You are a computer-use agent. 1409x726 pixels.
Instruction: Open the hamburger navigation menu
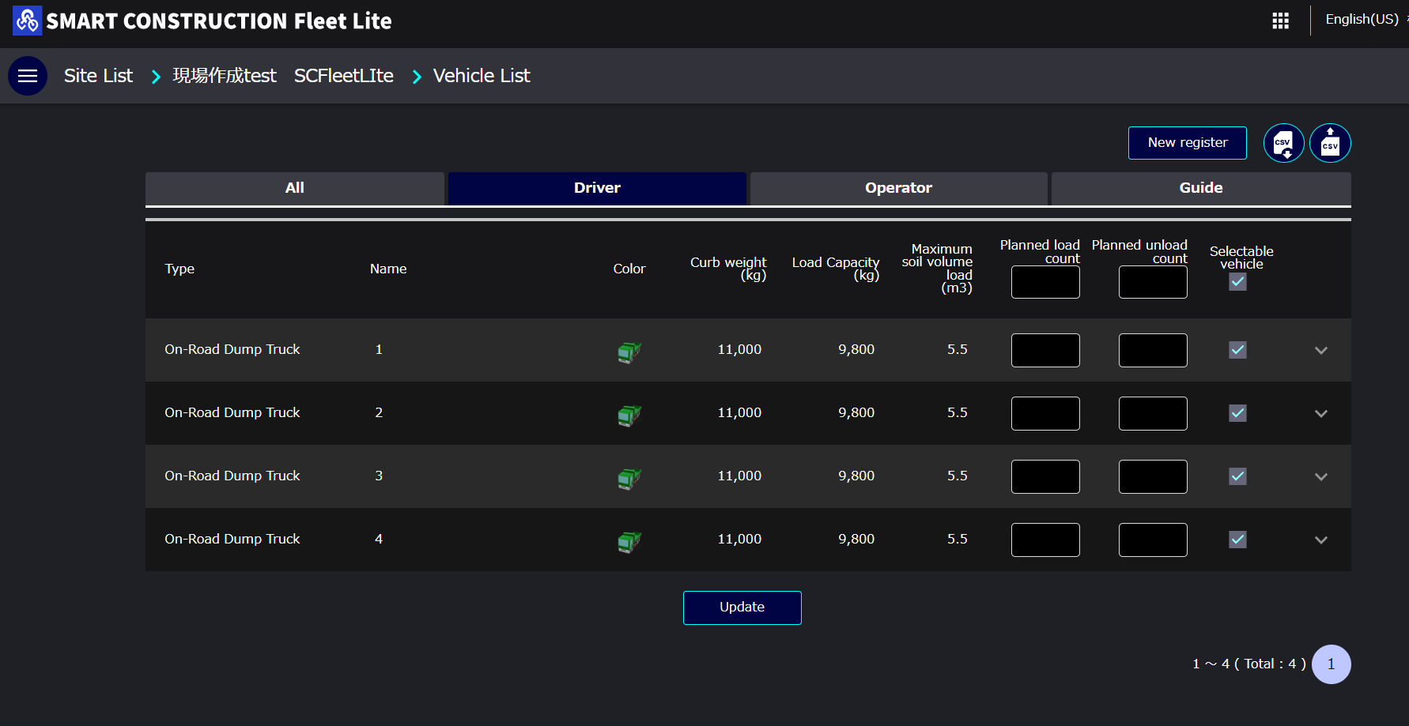tap(28, 76)
